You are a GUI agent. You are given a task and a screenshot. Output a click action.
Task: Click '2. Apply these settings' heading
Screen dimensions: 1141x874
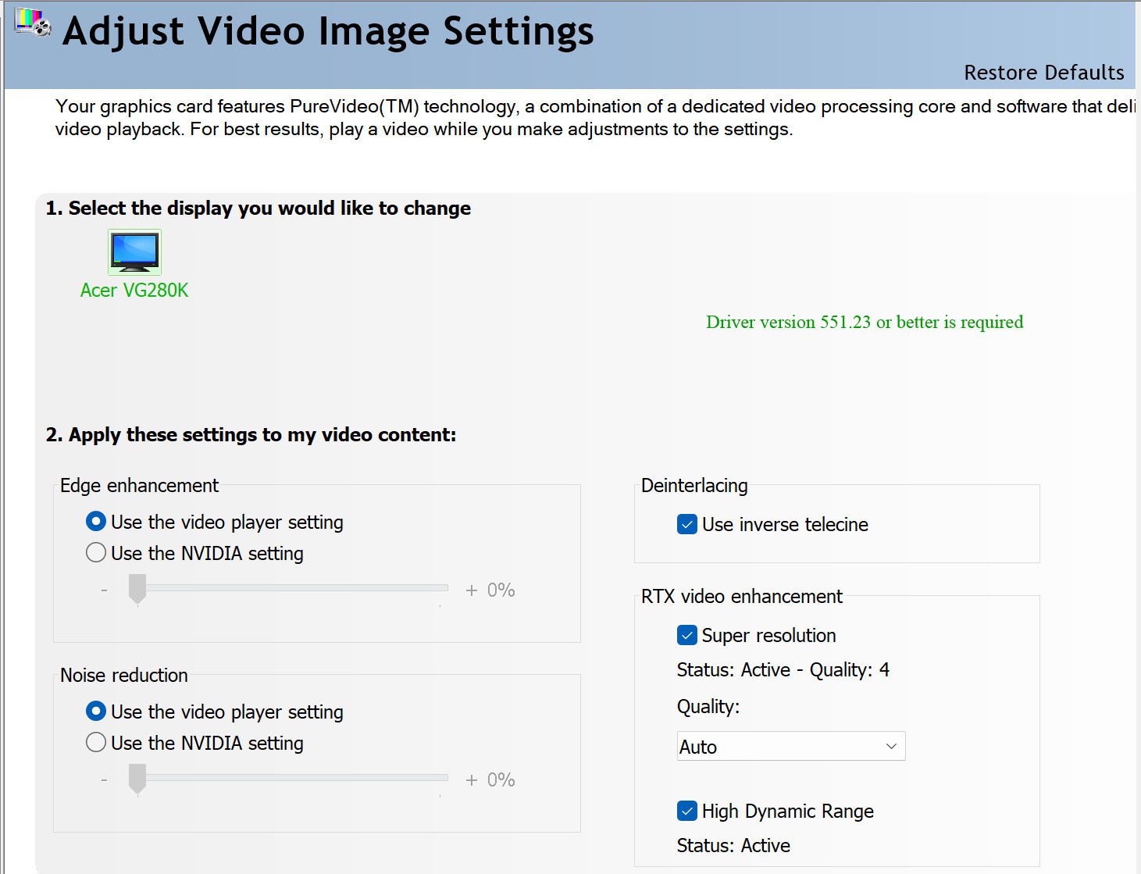tap(251, 435)
